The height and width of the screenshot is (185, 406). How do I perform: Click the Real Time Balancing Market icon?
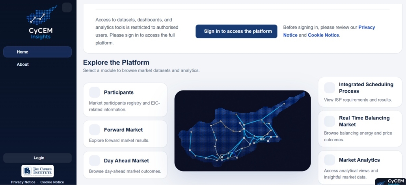coord(330,121)
